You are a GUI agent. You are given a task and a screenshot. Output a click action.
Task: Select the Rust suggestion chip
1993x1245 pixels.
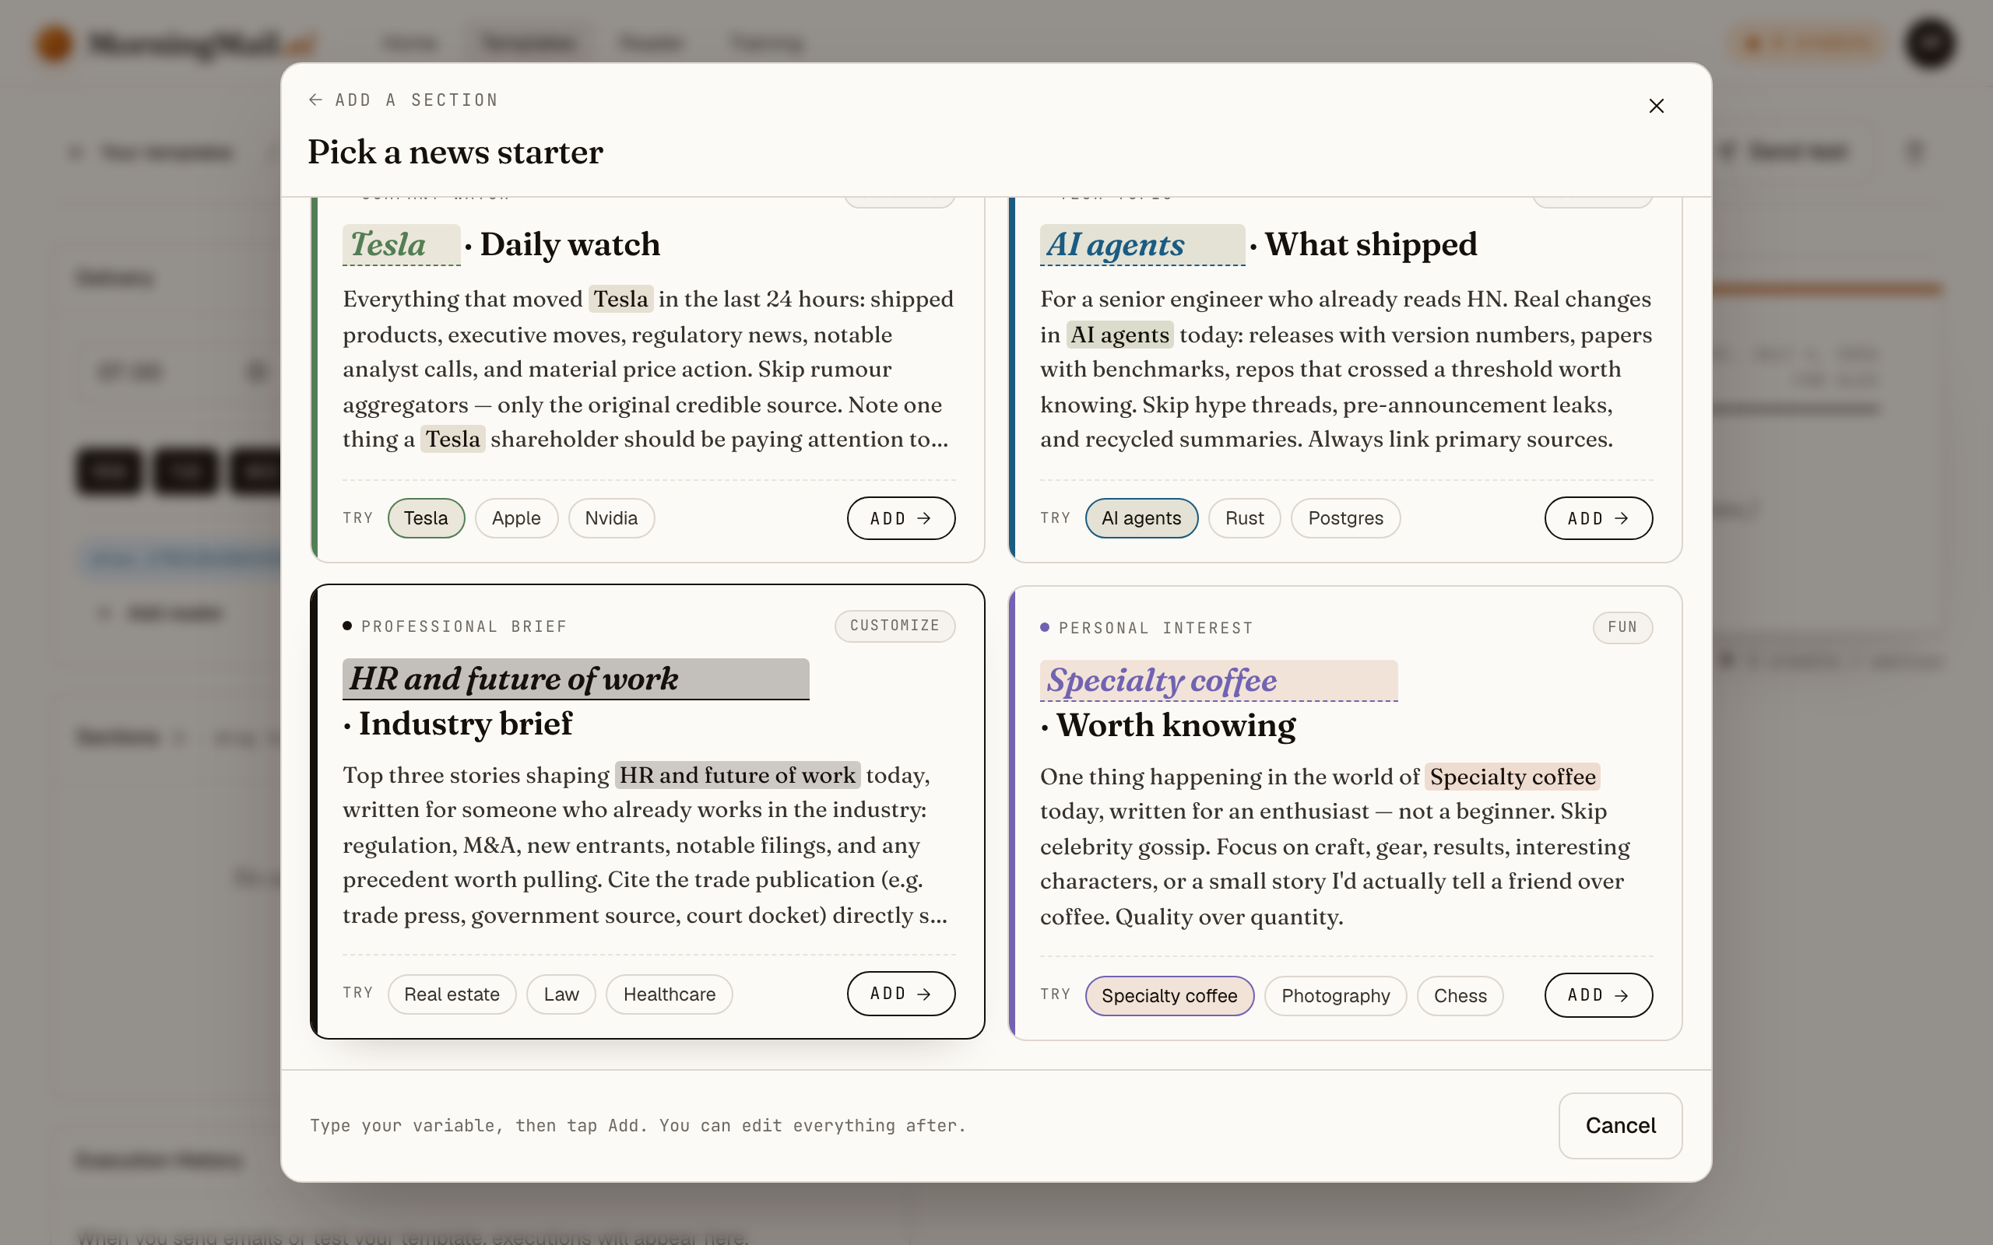coord(1244,518)
